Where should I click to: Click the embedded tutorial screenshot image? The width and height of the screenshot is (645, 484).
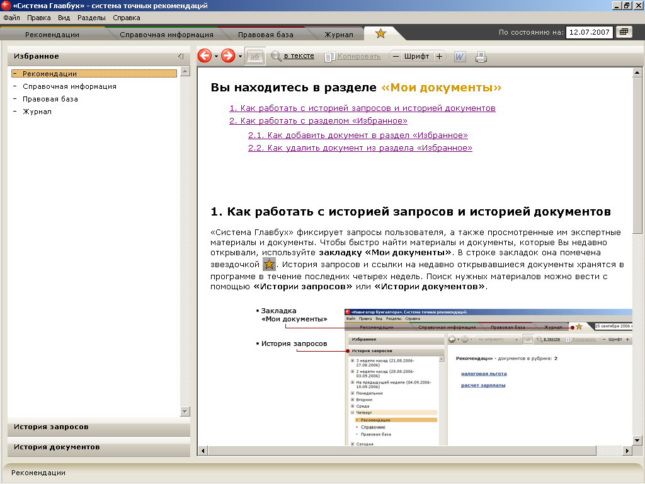click(x=488, y=377)
